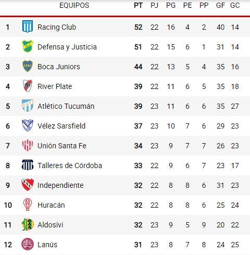Screen dimensions: 250x255
Task: Click the Vélez Sarsfield shield icon
Action: [28, 125]
